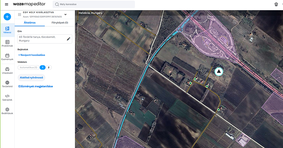The height and width of the screenshot is (148, 283).
Task: Open the Problémák panel
Action: (x=7, y=43)
